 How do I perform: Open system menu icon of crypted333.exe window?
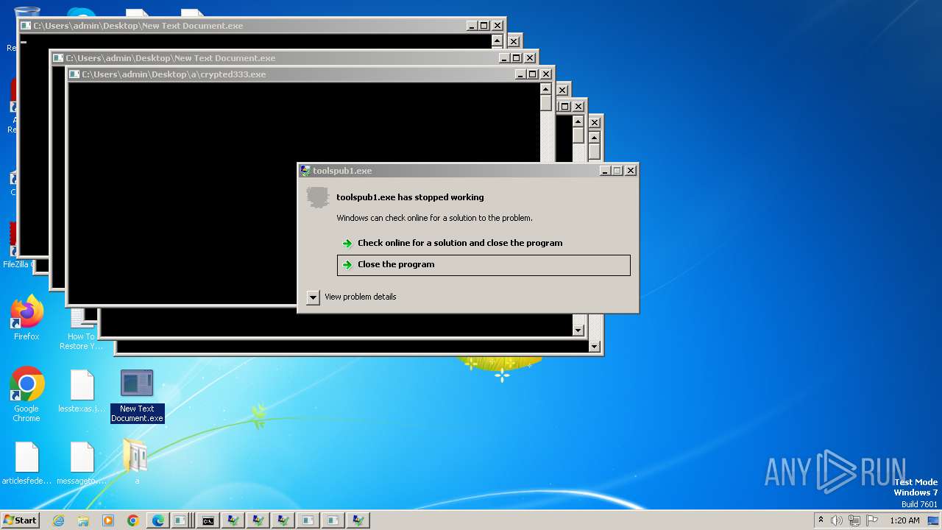click(74, 74)
